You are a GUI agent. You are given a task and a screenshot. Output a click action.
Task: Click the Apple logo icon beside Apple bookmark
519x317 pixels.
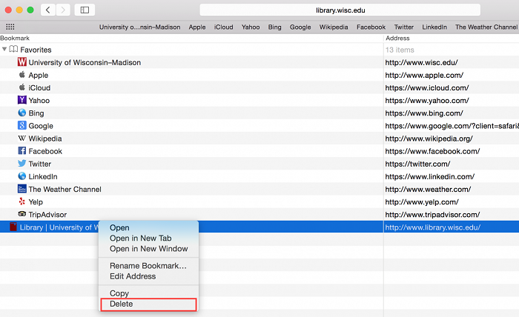point(22,75)
